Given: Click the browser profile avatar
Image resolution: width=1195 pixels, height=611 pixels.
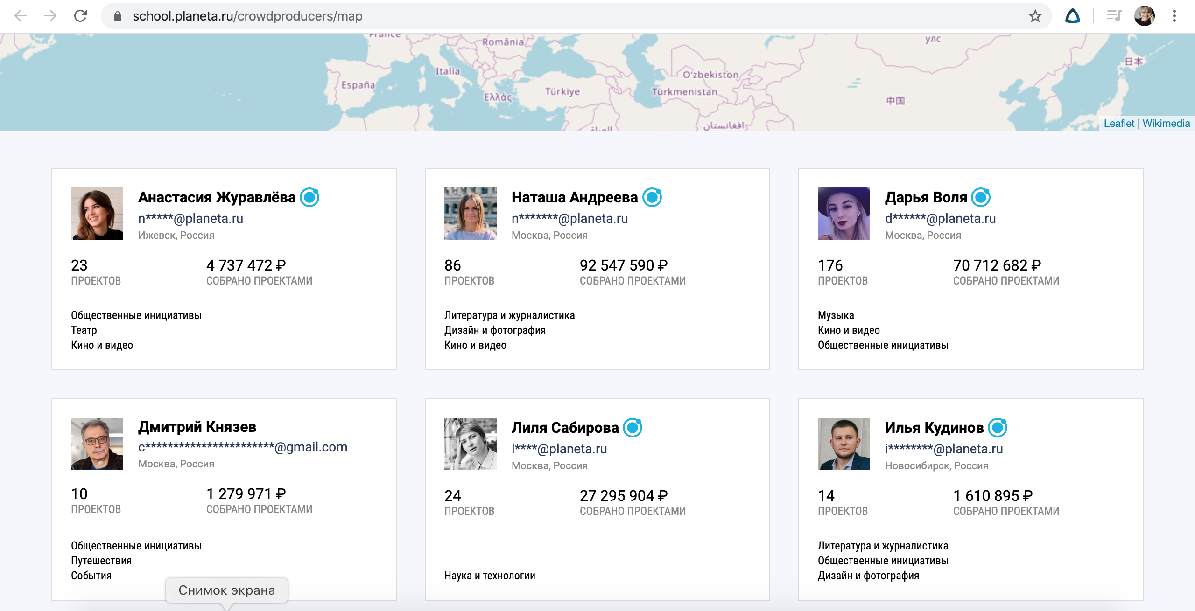Looking at the screenshot, I should tap(1145, 16).
